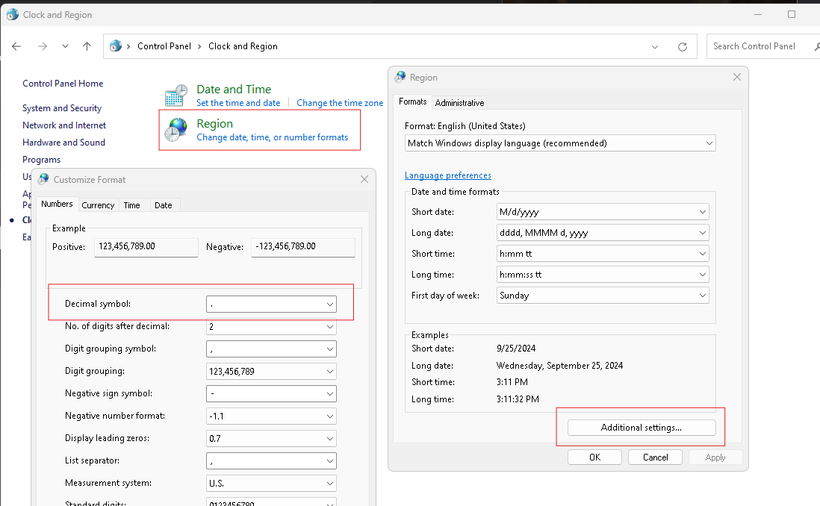Click the address bar Control Panel icon
Screen dimensions: 820x506
[116, 46]
